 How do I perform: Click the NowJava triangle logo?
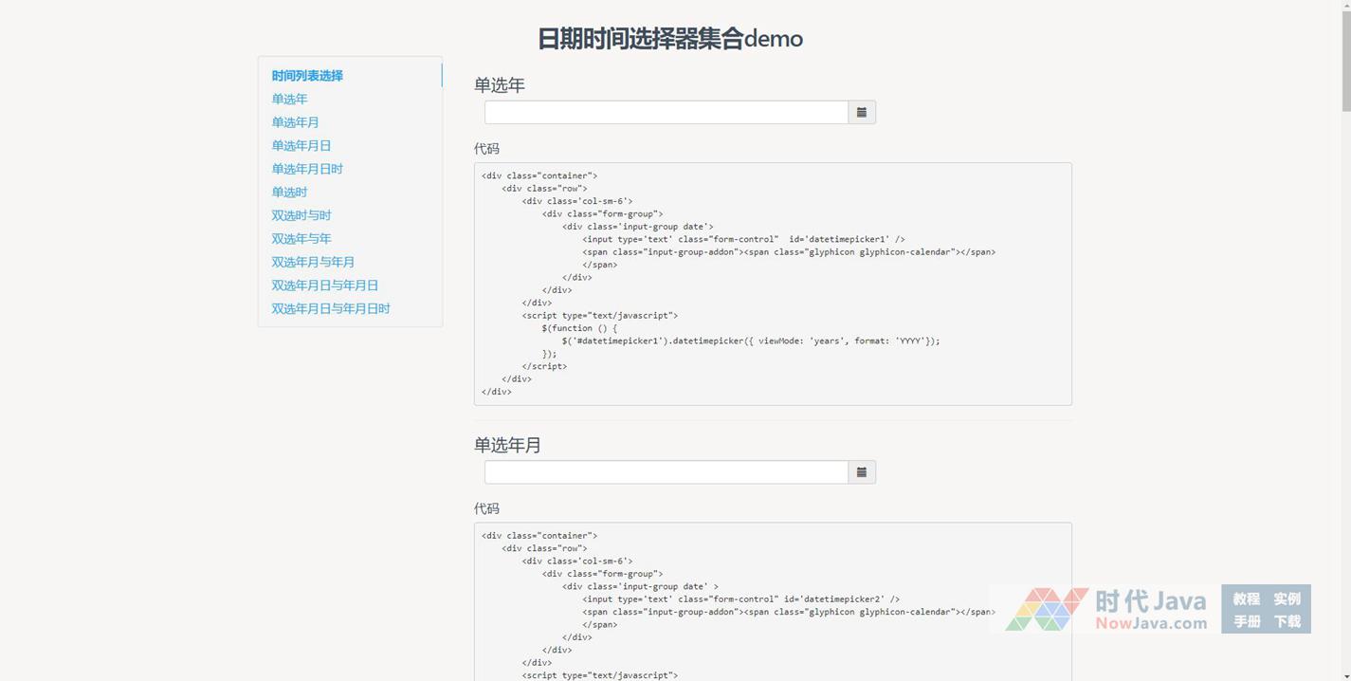click(1046, 609)
